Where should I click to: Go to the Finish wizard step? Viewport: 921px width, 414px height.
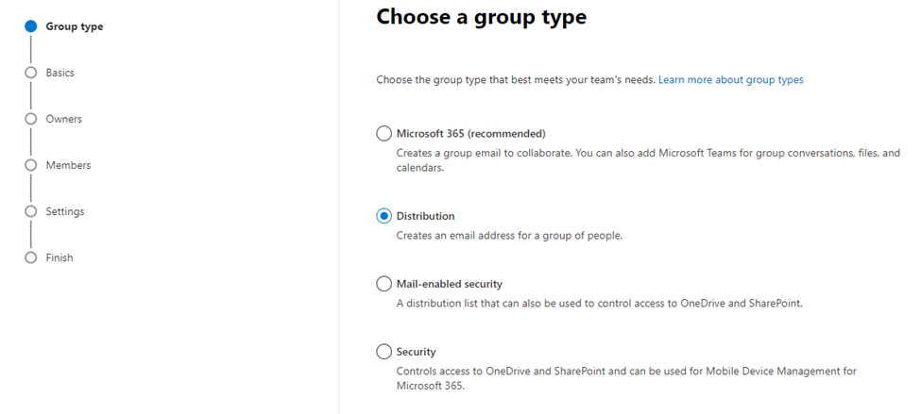click(60, 258)
